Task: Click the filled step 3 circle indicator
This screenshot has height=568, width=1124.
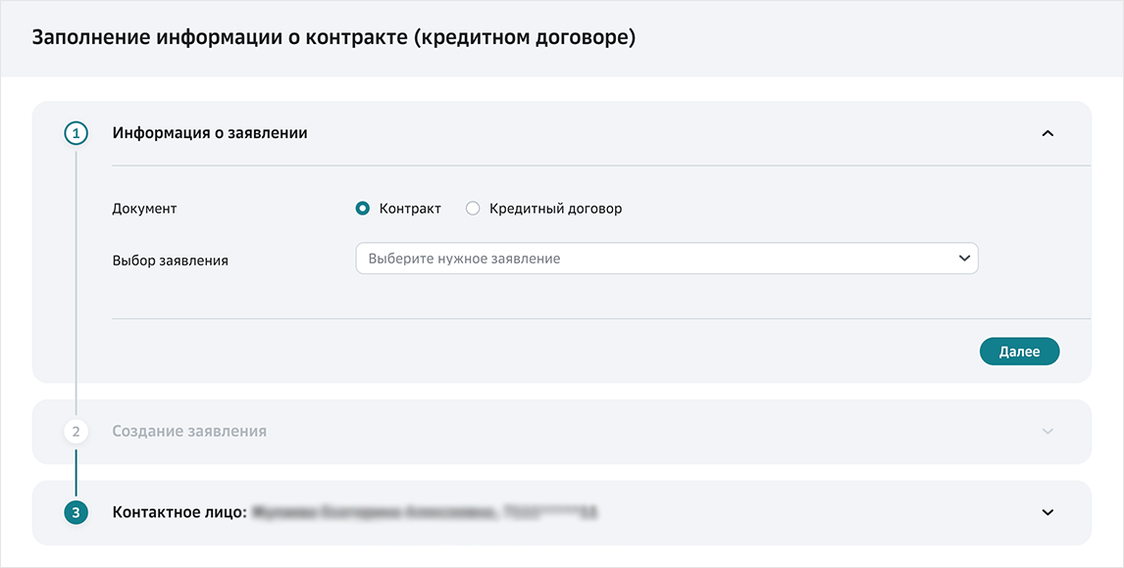Action: coord(77,512)
